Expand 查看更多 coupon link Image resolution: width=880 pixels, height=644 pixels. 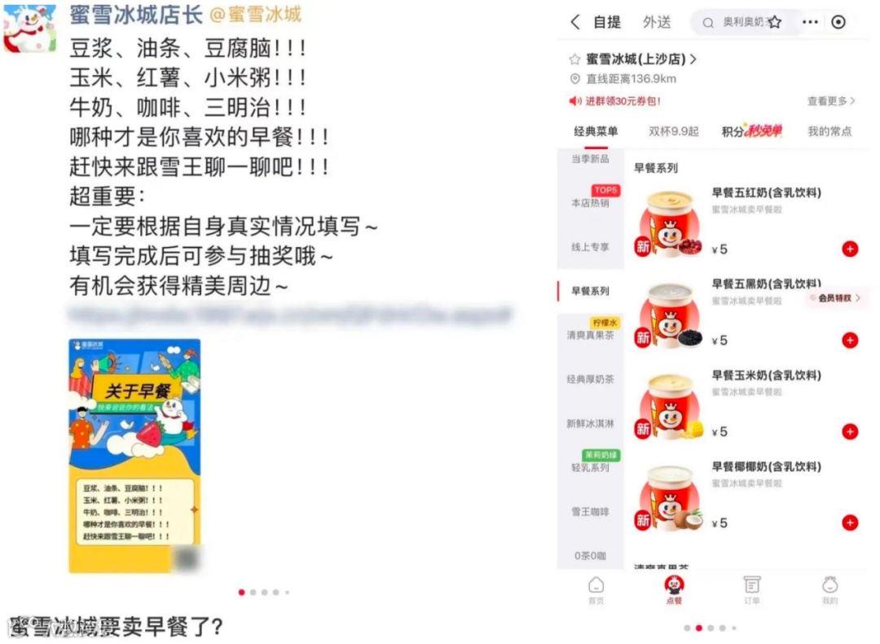click(831, 101)
